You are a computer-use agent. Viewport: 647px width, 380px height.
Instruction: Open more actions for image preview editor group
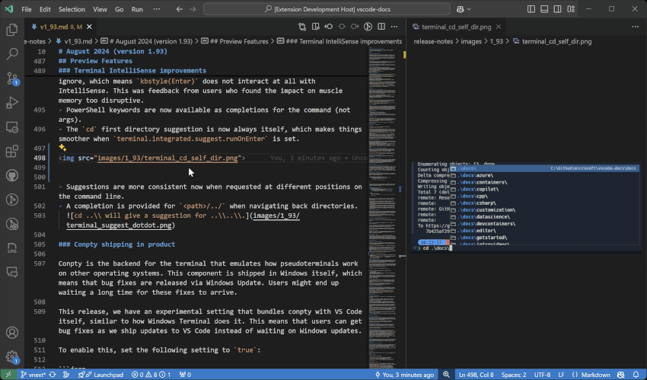pos(635,27)
